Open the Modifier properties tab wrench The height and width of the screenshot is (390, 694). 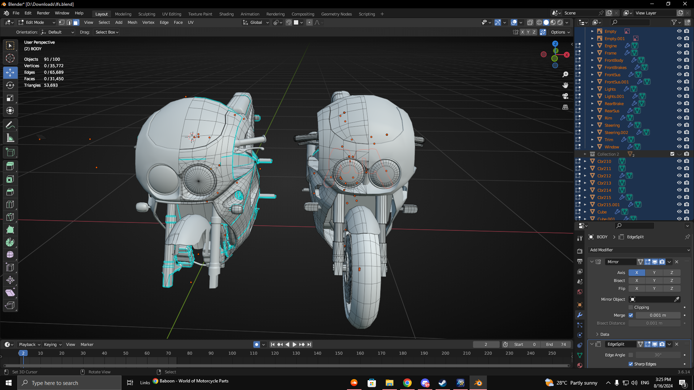tap(580, 315)
